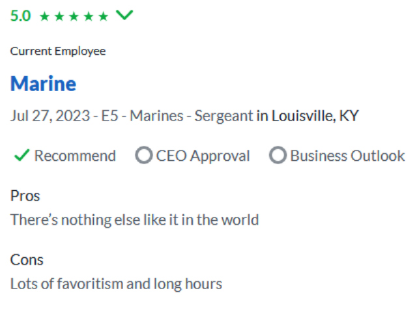Viewport: 417px width, 310px height.
Task: Click the Business Outlook circle icon
Action: pyautogui.click(x=278, y=156)
